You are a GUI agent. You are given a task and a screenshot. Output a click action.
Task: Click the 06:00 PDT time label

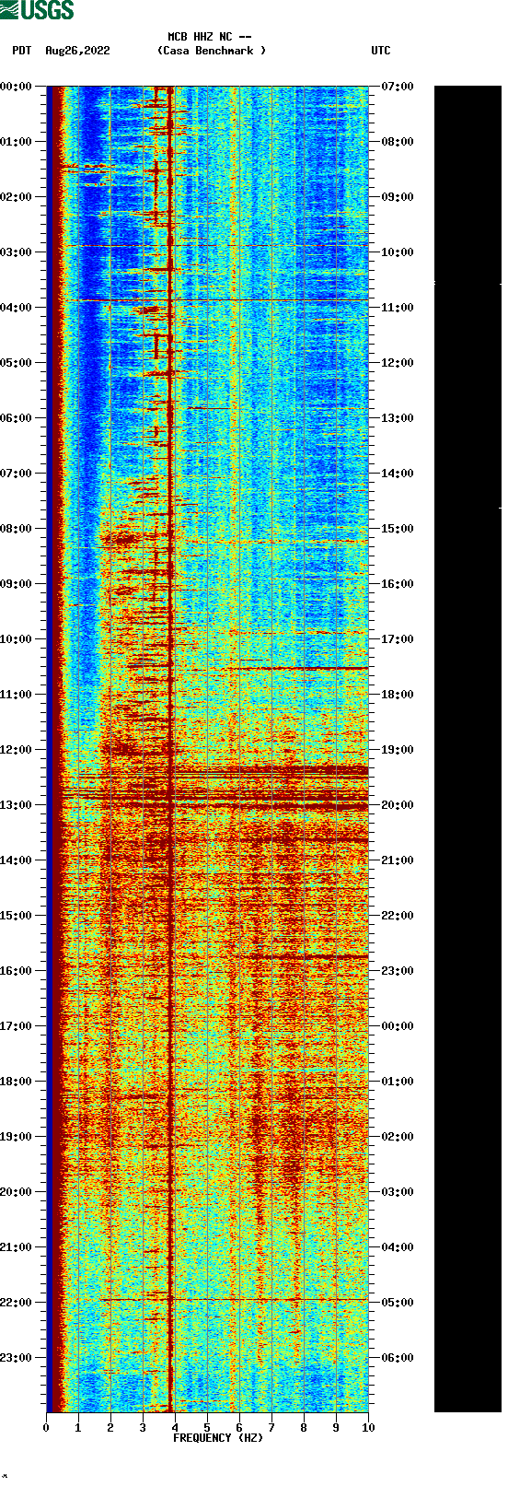[x=17, y=418]
